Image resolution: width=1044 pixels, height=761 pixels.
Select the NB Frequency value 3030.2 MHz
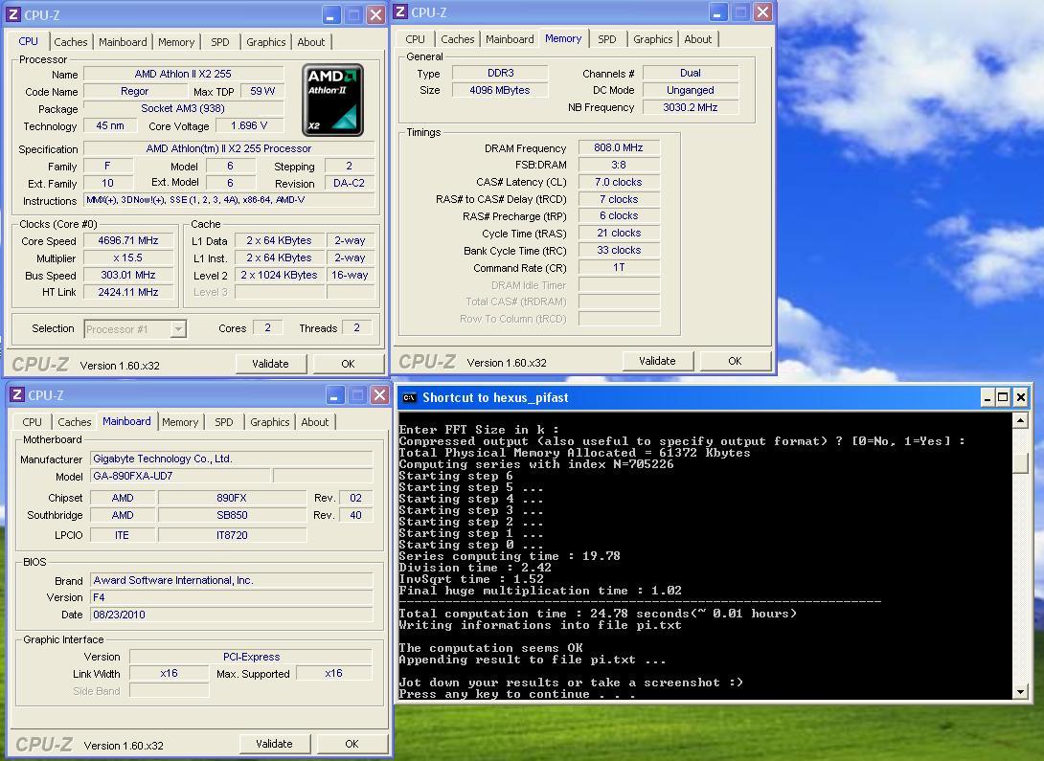click(691, 107)
